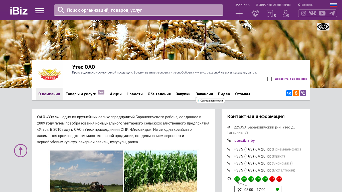Image resolution: width=342 pixels, height=192 pixels.
Task: Select the Ср weekday circle
Action: 251,179
